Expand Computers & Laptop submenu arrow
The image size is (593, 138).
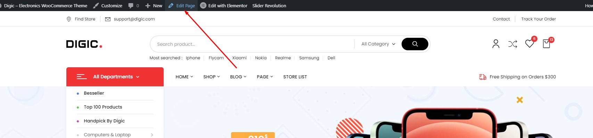tap(152, 135)
